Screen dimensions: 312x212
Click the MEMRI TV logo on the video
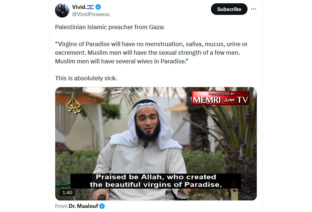(220, 98)
